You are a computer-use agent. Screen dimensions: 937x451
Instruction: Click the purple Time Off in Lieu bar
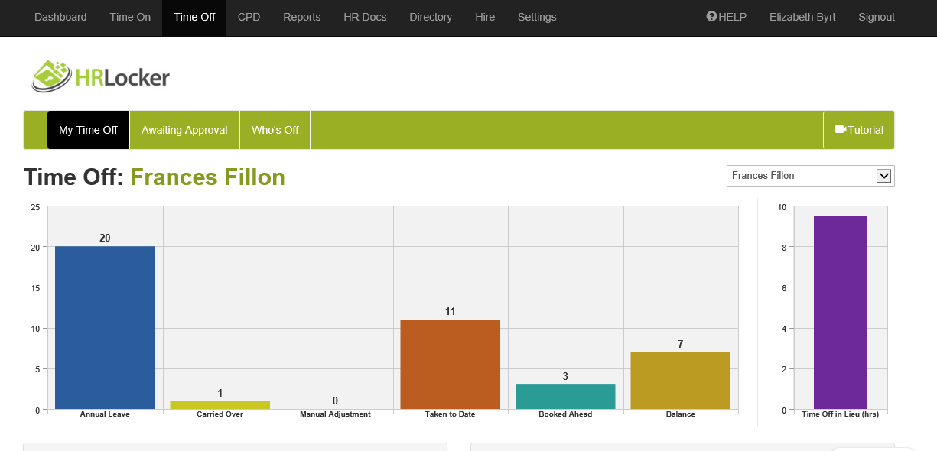click(840, 312)
